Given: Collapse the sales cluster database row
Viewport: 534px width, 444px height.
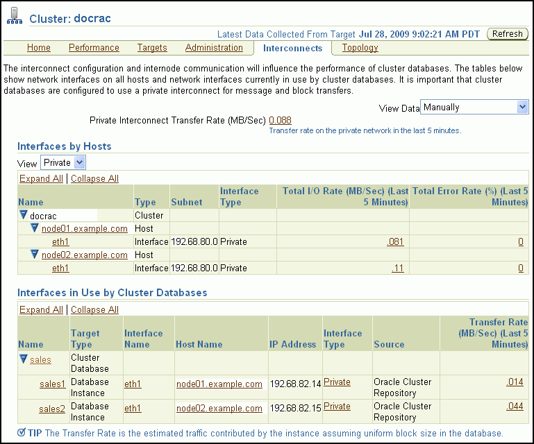Looking at the screenshot, I should point(24,359).
